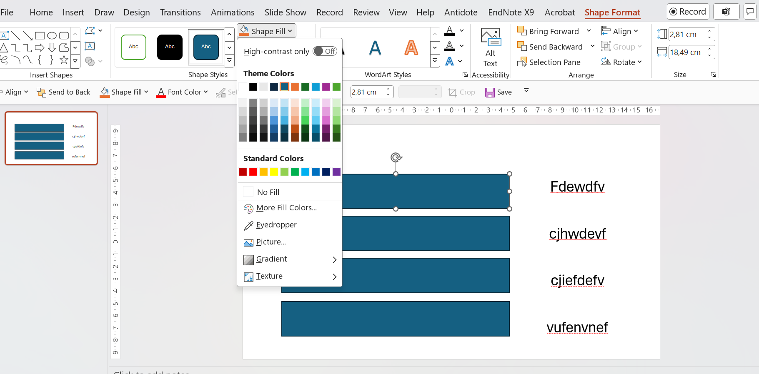Apply the green outlined Abc shape style

point(133,47)
